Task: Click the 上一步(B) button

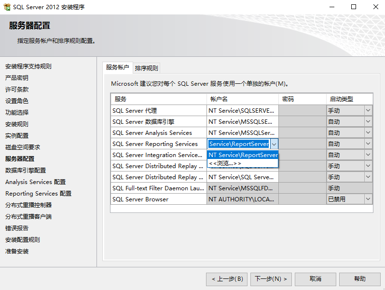Action: coord(227,279)
